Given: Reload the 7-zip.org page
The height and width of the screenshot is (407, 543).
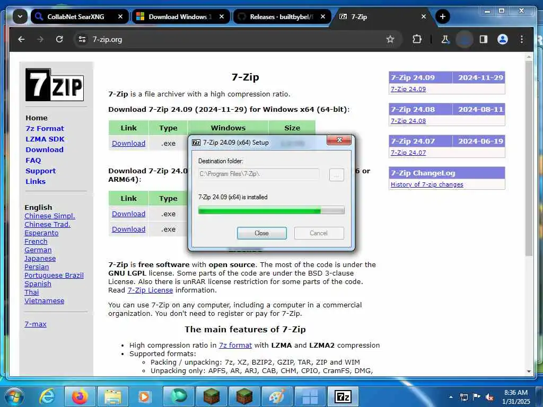Looking at the screenshot, I should (59, 39).
